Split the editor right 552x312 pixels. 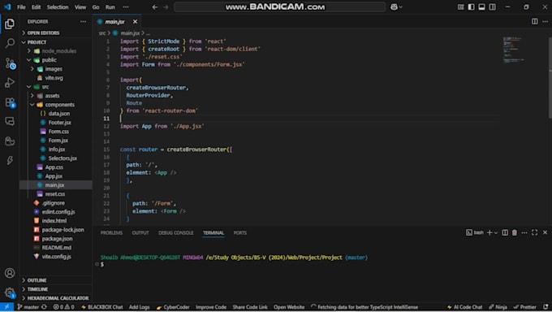point(534,21)
